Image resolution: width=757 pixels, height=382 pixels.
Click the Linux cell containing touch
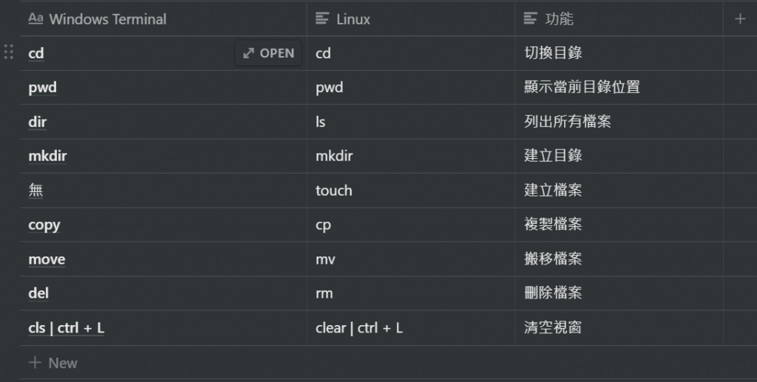tap(411, 191)
